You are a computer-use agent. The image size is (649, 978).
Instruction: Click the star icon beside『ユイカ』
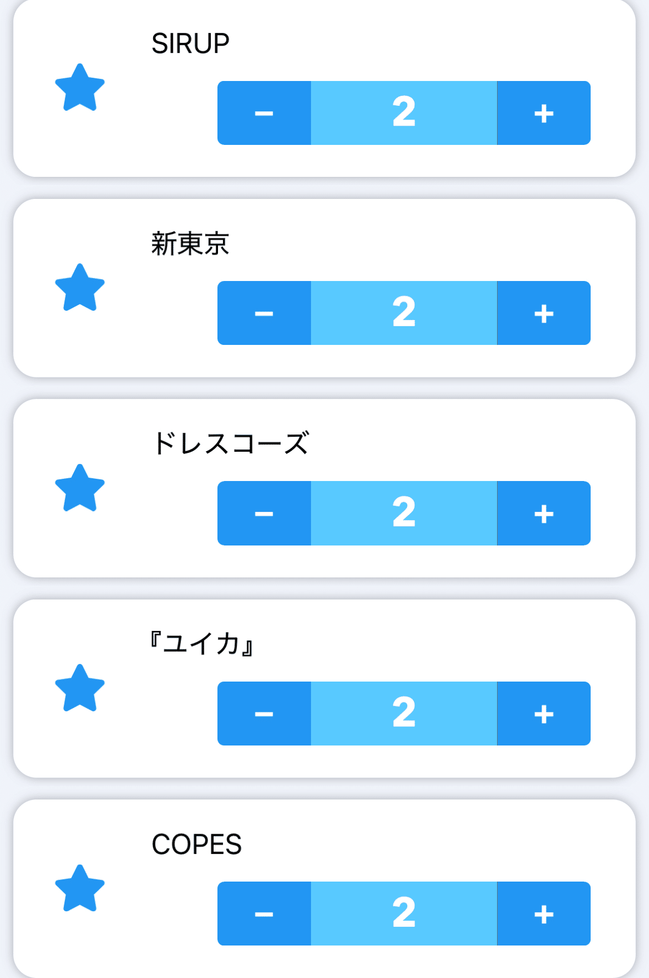point(80,689)
